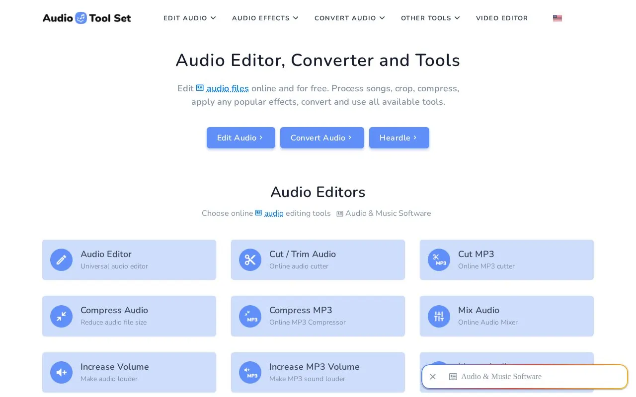636x397 pixels.
Task: Open the Increase Volume card title
Action: click(115, 367)
